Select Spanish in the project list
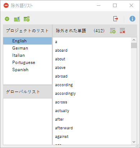This screenshot has height=148, width=140. click(x=27, y=70)
